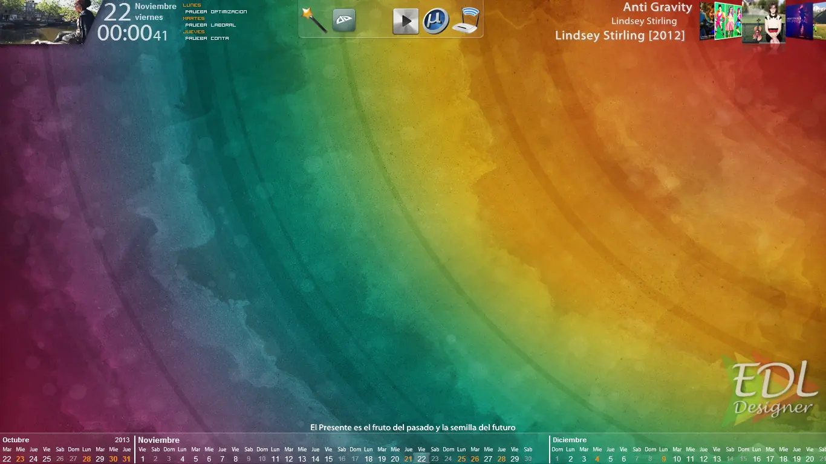
Task: Select the center album cover with the violinist
Action: [764, 22]
